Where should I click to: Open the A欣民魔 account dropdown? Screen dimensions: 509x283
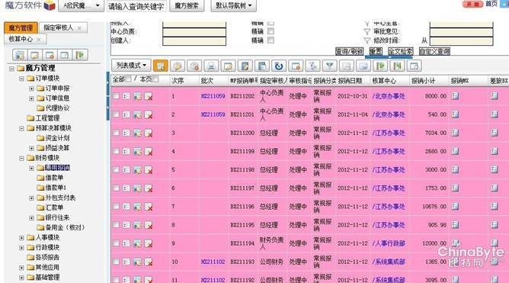82,6
